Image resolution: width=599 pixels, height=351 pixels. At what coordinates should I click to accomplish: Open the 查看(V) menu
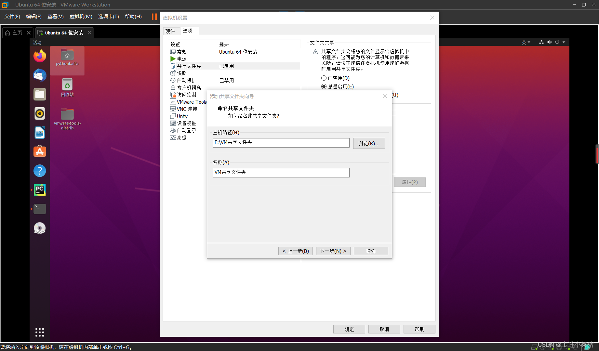[56, 17]
